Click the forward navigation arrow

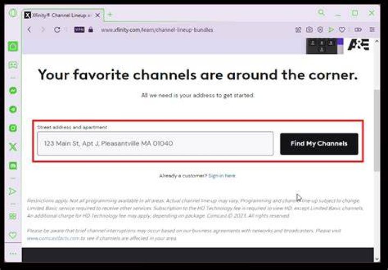coord(43,30)
